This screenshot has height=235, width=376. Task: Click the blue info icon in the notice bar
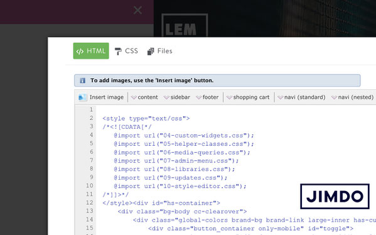(82, 80)
